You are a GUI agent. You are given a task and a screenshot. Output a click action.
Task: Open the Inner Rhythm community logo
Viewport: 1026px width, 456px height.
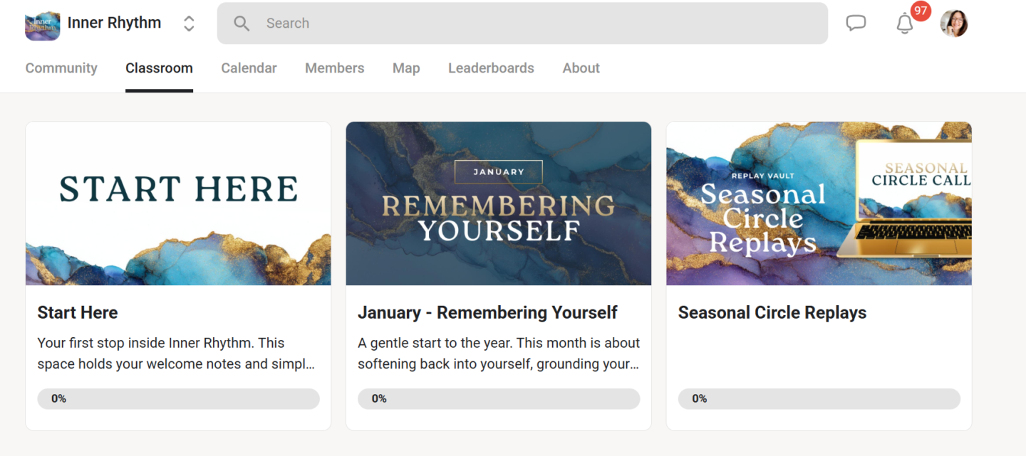tap(42, 24)
